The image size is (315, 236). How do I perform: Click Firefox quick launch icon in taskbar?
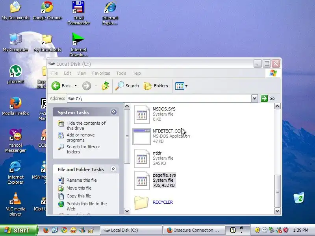pos(46,230)
